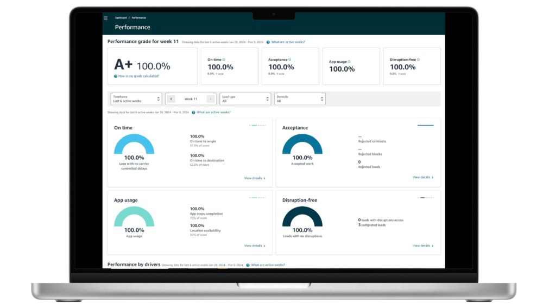
Task: Click the light blue On time gauge
Action: (x=134, y=145)
